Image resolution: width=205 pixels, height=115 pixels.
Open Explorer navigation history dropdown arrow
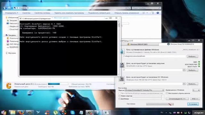[x=12, y=8]
